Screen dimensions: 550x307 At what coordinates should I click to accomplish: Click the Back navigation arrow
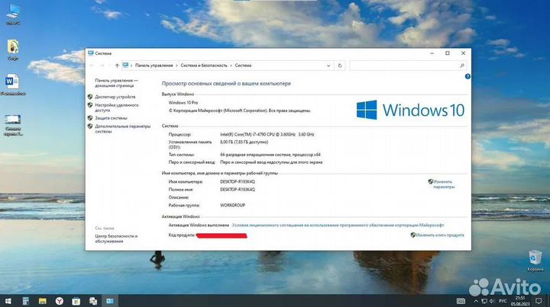click(92, 66)
